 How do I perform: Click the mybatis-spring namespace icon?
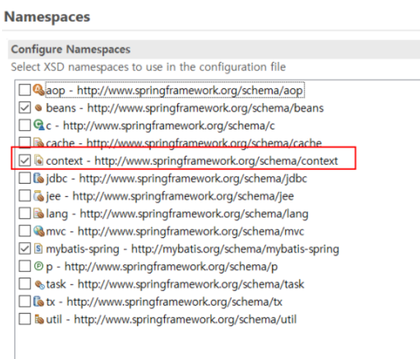[38, 248]
